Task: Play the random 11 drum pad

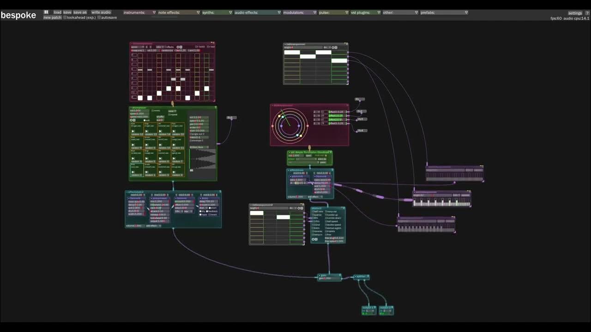Action: 174,145
